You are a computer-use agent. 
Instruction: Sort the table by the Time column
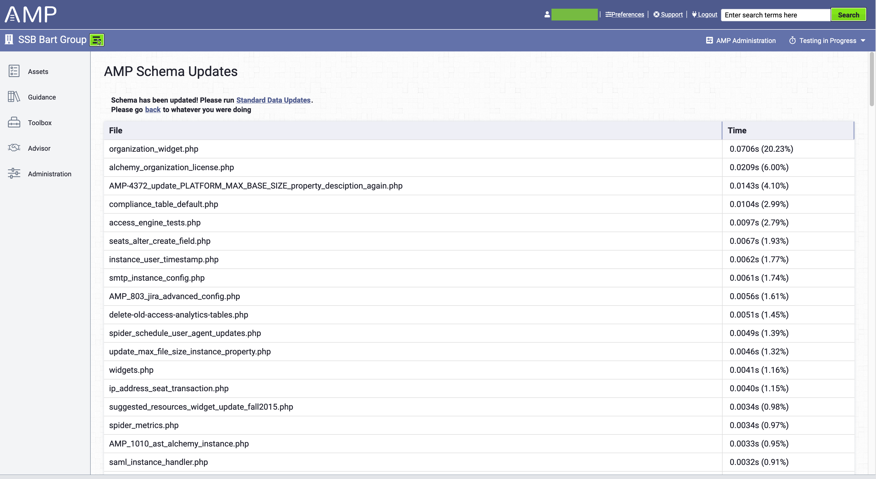coord(737,130)
